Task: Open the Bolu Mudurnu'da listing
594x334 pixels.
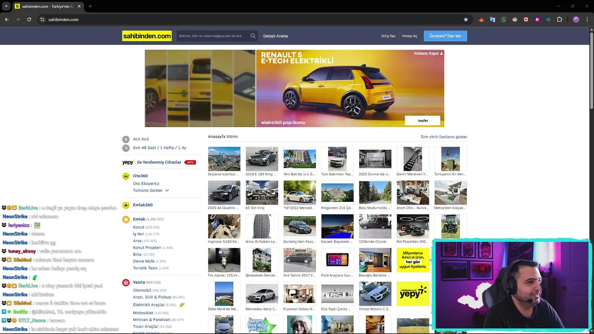Action: [375, 193]
